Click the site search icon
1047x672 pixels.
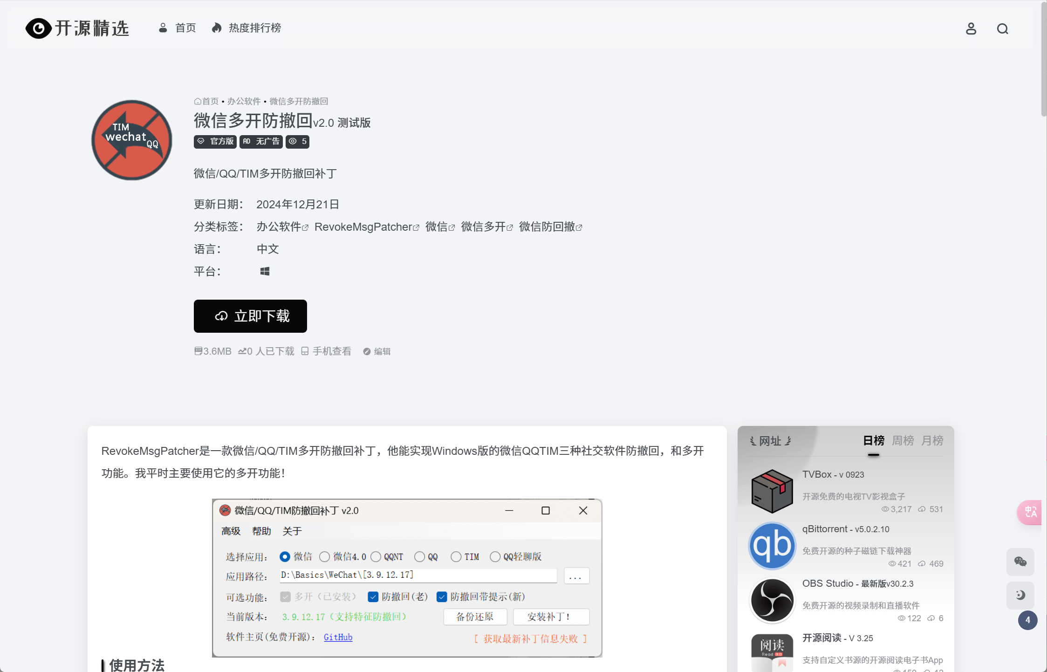(1003, 28)
